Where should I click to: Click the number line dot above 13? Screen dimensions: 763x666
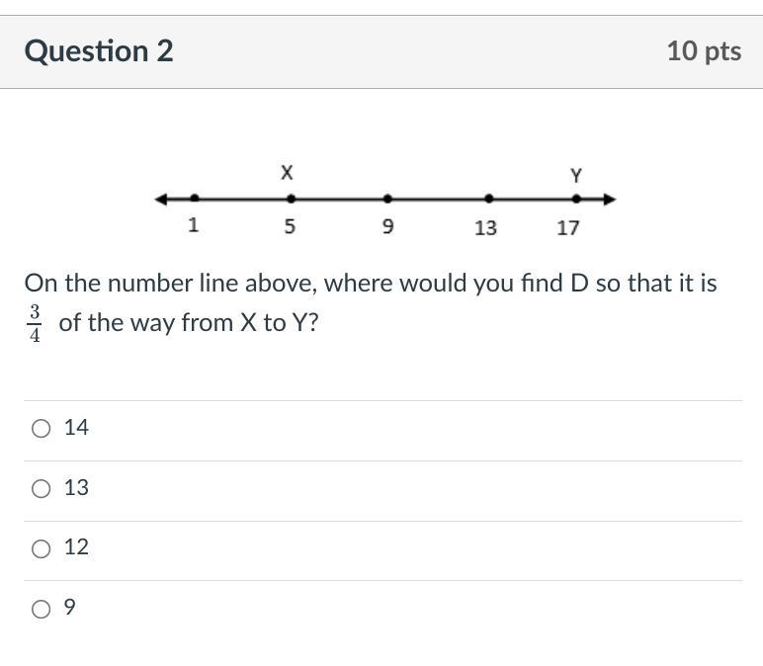[x=488, y=199]
